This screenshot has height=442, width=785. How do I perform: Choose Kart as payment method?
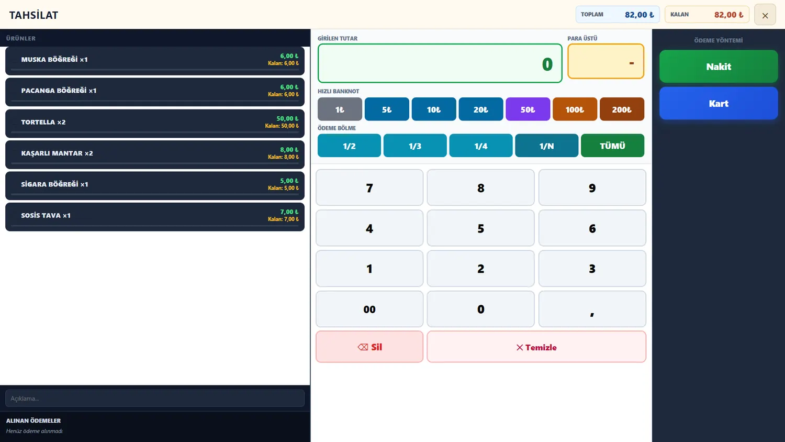pyautogui.click(x=719, y=103)
